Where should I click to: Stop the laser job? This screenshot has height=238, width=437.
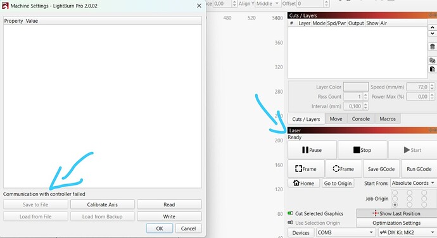tap(362, 150)
